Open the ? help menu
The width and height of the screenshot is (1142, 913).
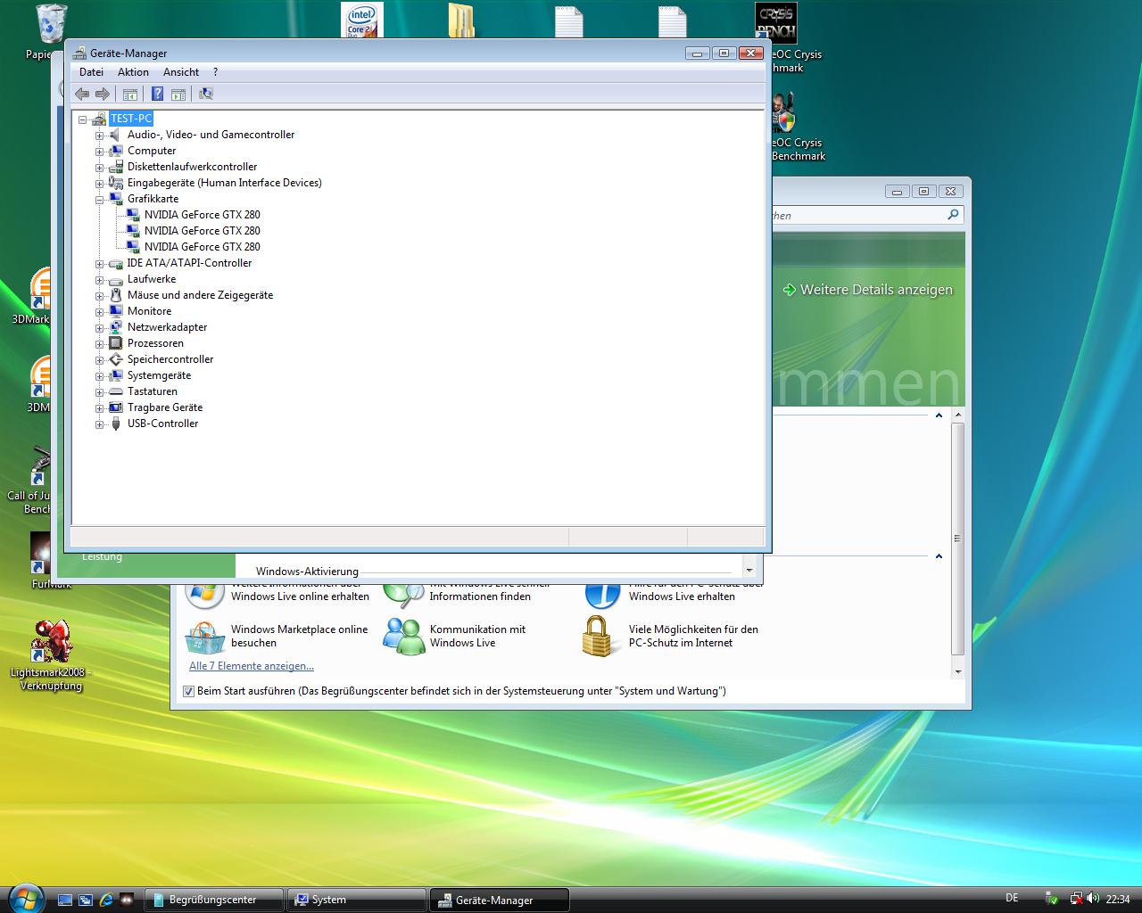[x=215, y=72]
